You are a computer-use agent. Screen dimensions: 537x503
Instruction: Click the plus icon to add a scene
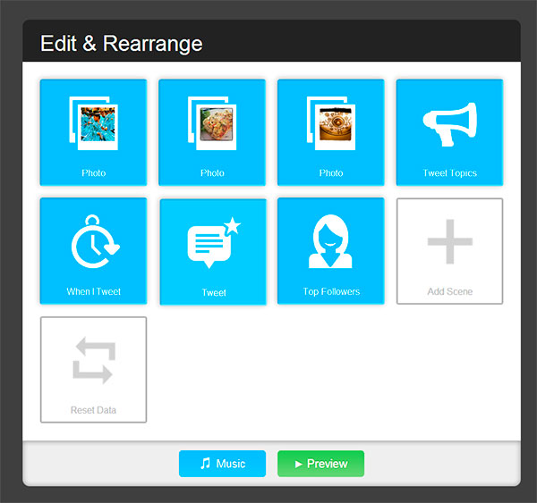pos(450,242)
